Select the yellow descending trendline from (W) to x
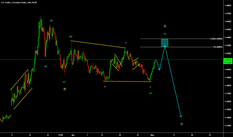 point(98,44)
